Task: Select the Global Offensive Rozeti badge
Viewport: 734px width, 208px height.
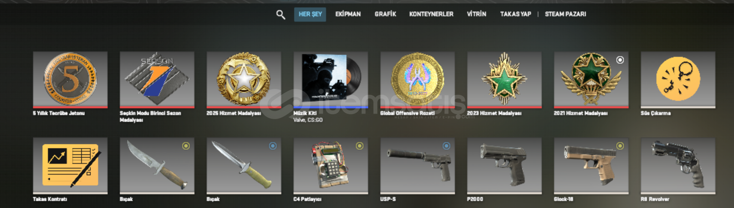Action: (417, 79)
